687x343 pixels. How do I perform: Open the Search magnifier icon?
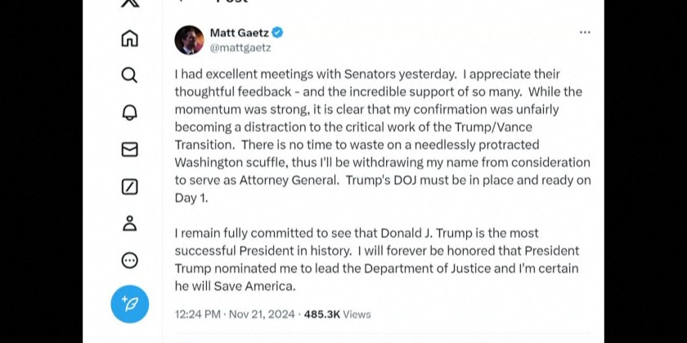[129, 75]
